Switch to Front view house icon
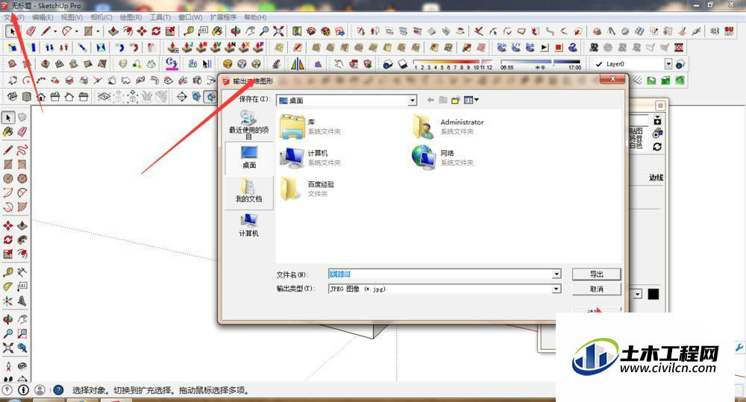This screenshot has width=746, height=402. 41,97
